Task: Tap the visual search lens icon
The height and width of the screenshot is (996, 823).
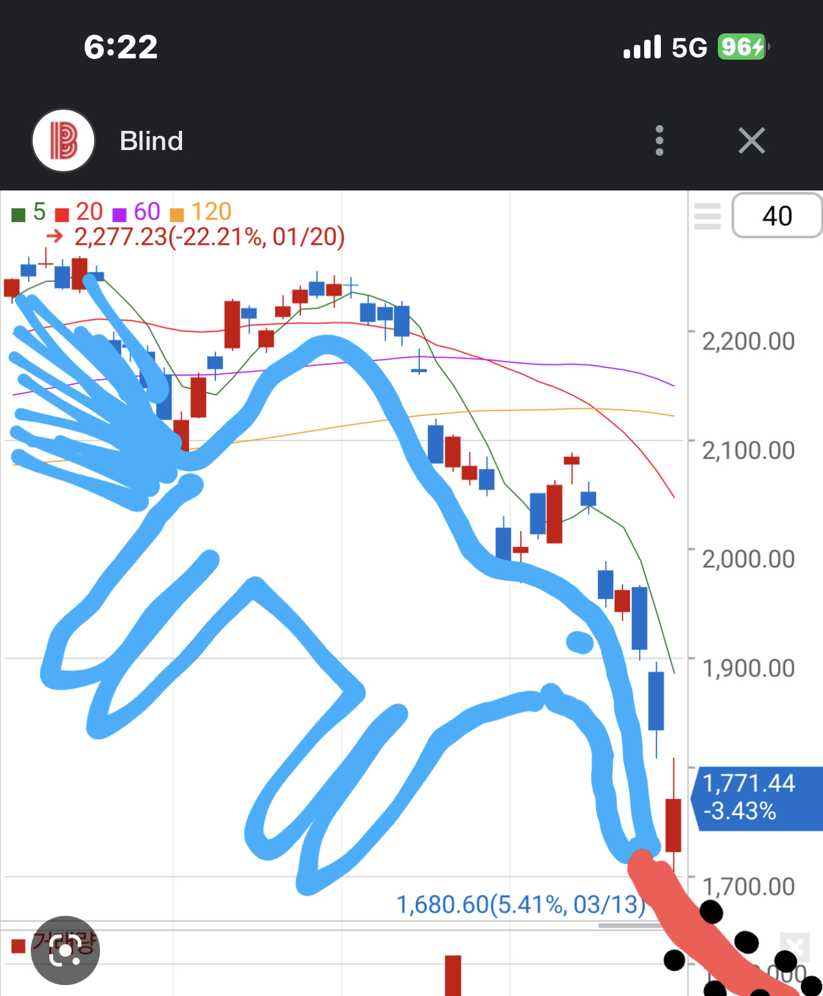Action: [x=65, y=950]
